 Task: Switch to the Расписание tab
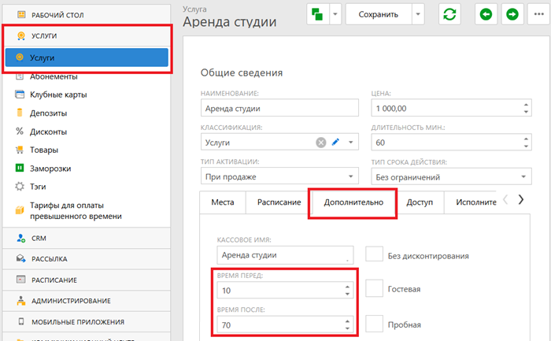(x=279, y=202)
